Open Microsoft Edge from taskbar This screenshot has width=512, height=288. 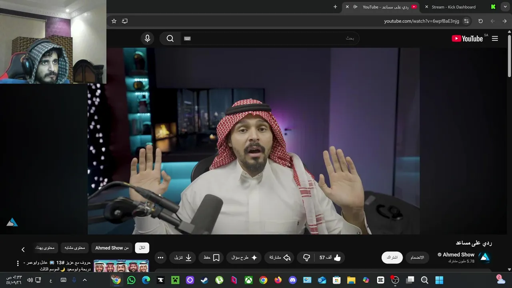click(x=146, y=280)
